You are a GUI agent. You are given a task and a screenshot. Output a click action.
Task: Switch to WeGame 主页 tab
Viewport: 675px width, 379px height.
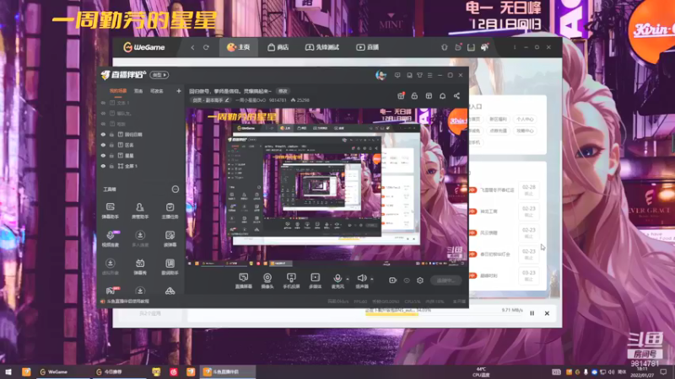click(x=239, y=47)
